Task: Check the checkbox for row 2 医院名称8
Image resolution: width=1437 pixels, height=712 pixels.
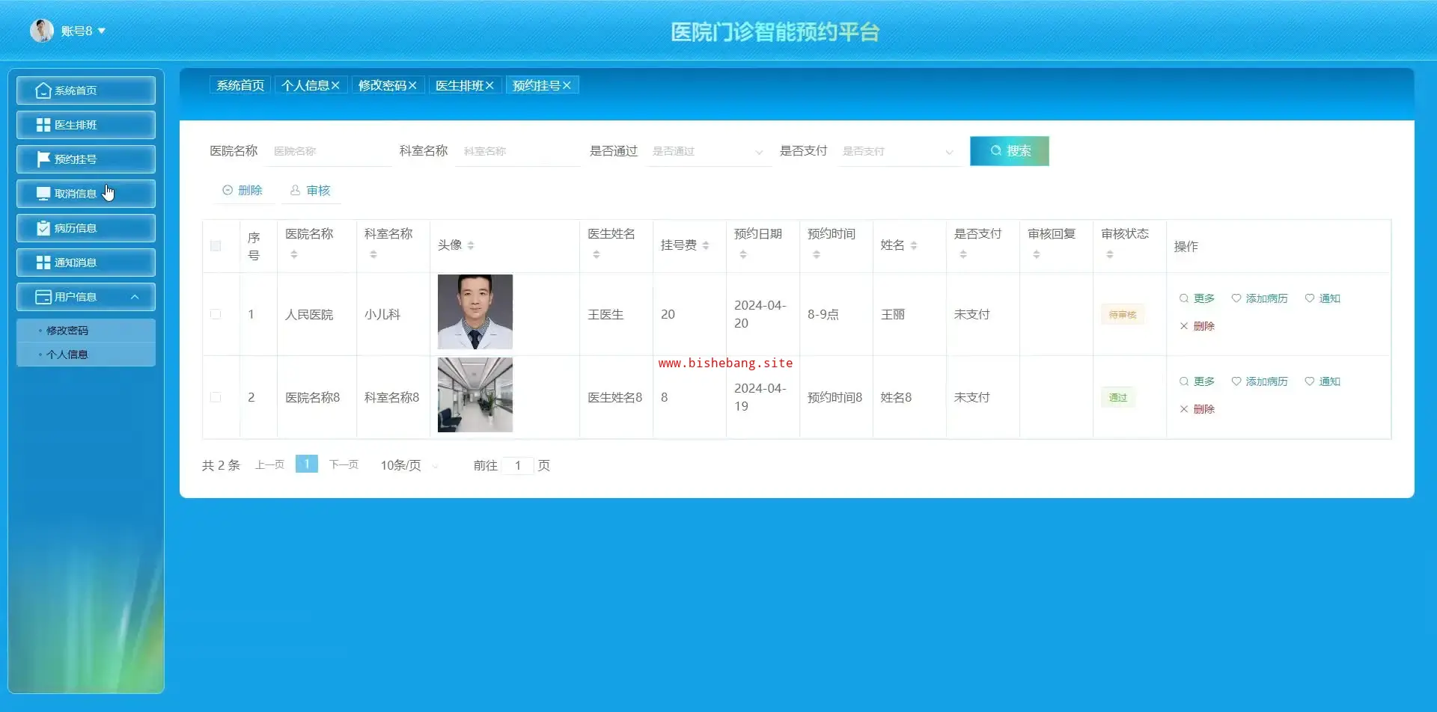Action: pyautogui.click(x=216, y=398)
